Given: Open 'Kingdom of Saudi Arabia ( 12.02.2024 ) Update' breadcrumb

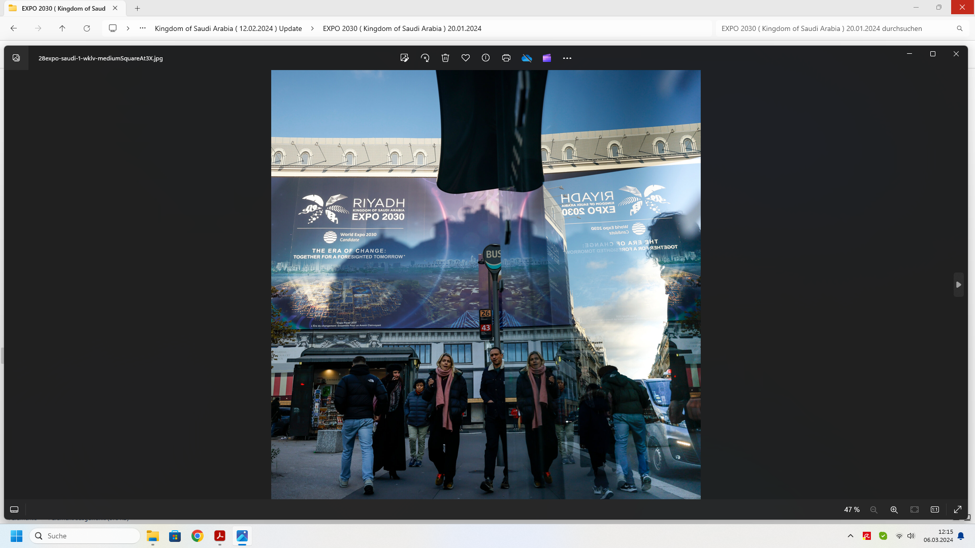Looking at the screenshot, I should tap(229, 28).
